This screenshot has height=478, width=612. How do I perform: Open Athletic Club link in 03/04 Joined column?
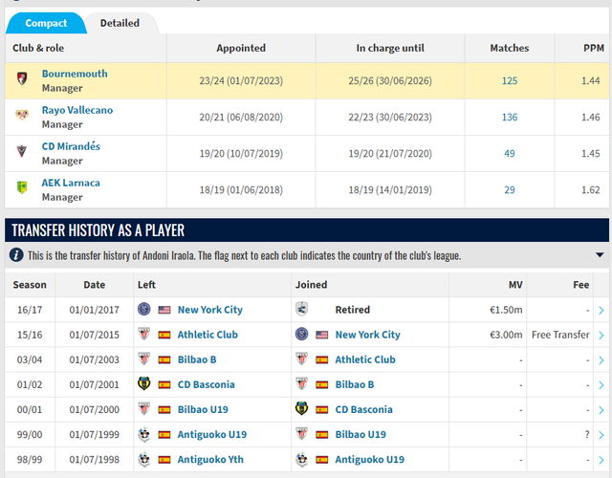click(365, 359)
